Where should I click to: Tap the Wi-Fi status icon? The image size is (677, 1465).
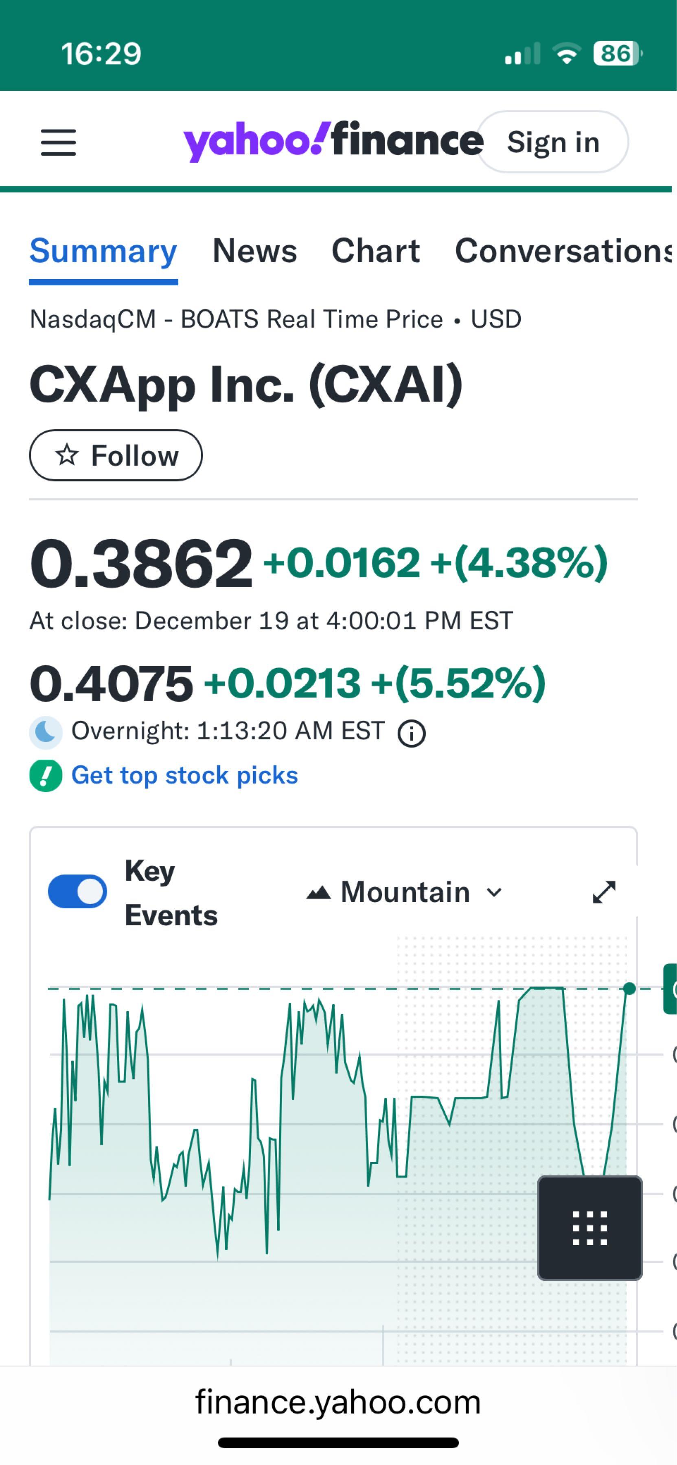566,54
